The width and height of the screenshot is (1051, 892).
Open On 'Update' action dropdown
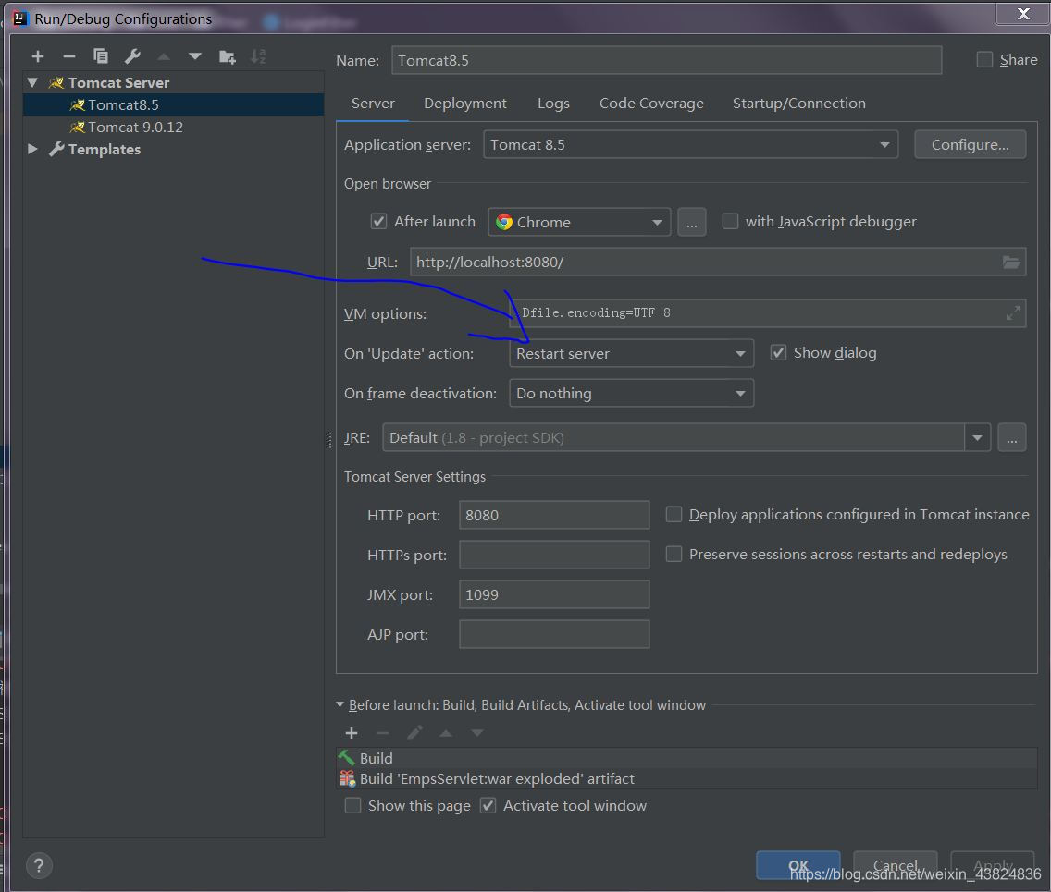631,354
